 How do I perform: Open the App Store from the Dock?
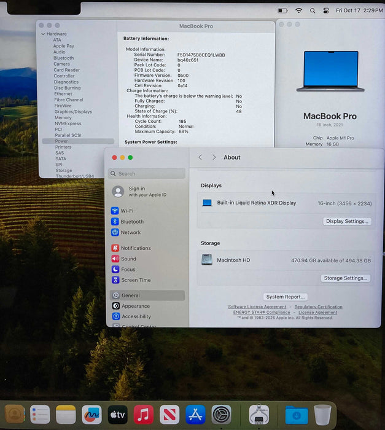(195, 415)
